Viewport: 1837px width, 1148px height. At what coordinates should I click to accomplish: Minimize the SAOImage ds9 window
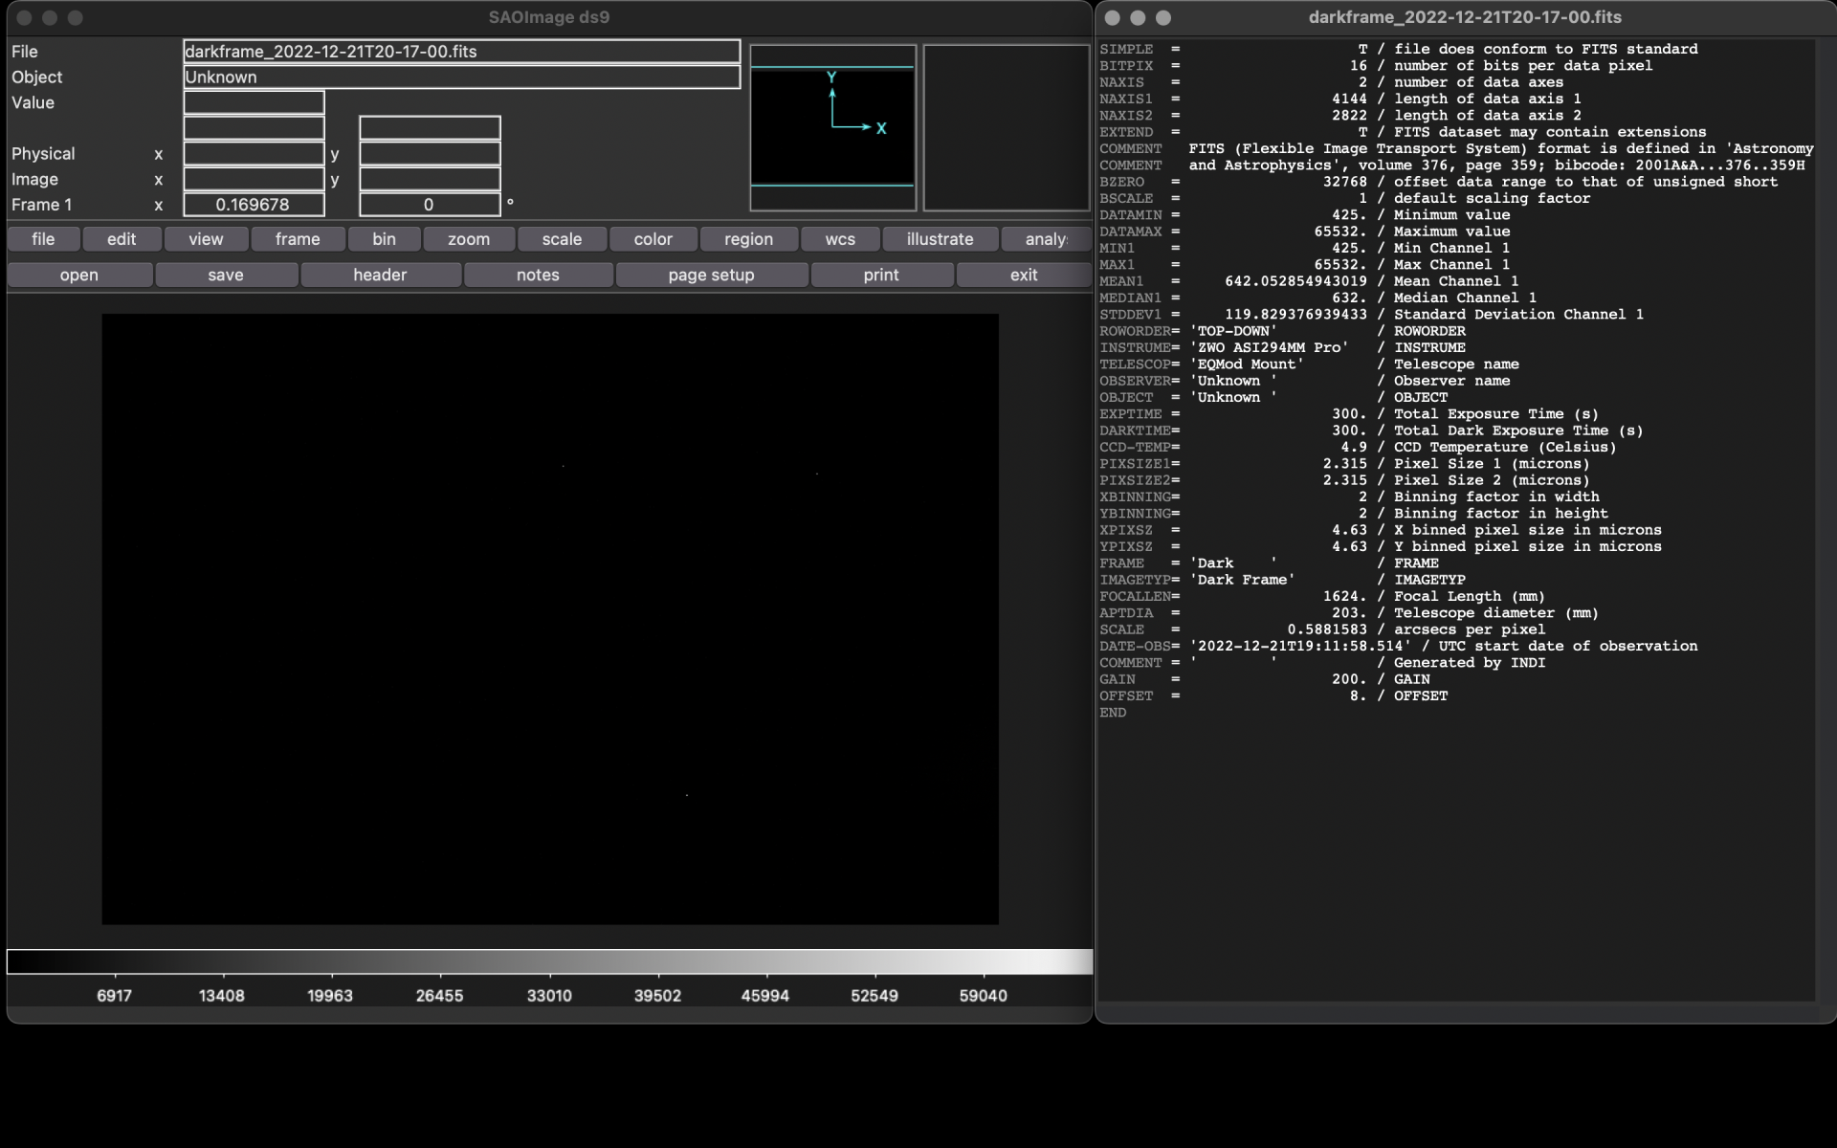tap(50, 17)
